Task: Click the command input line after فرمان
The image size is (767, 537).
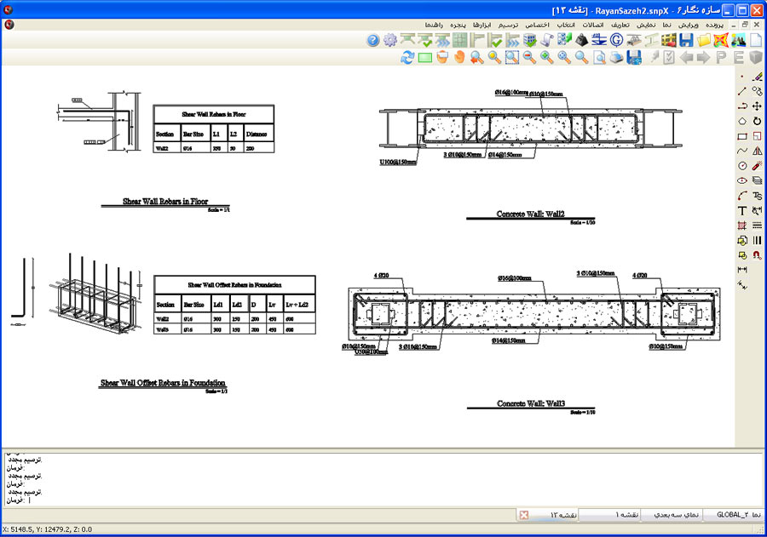Action: pyautogui.click(x=256, y=500)
